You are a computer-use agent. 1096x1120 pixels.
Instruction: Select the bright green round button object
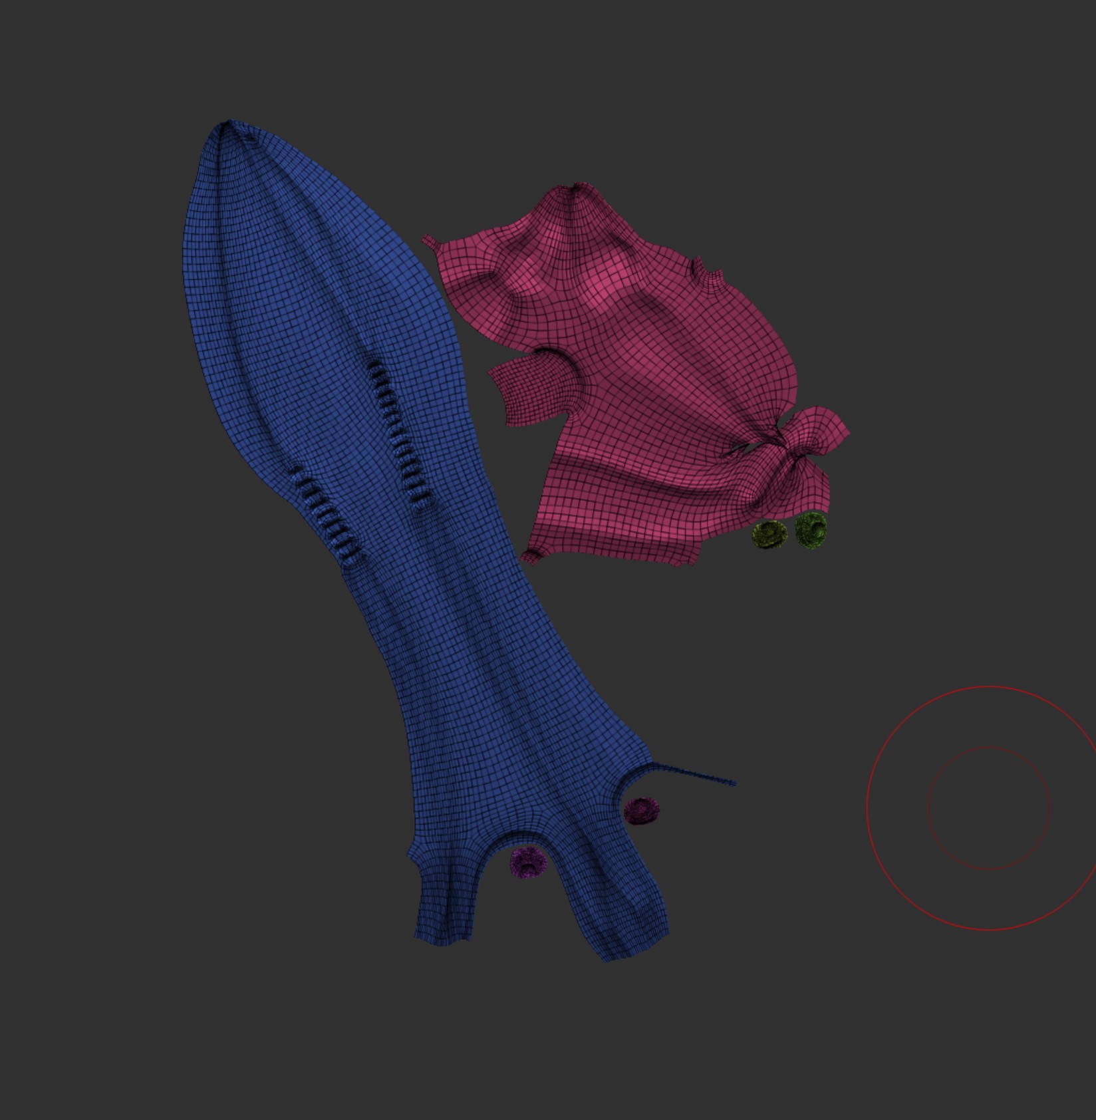tap(811, 530)
